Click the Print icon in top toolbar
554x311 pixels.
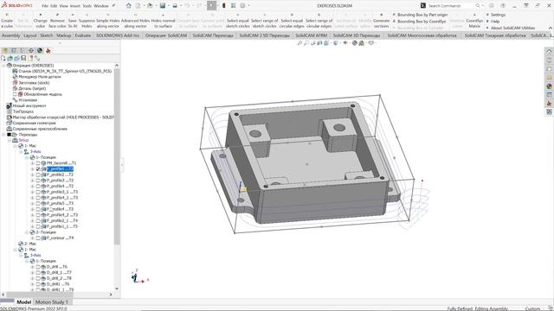[175, 6]
